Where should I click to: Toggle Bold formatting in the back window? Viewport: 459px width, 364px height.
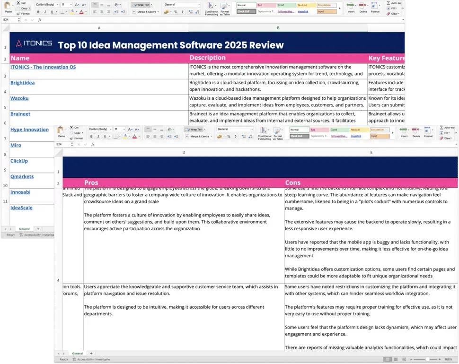37,12
